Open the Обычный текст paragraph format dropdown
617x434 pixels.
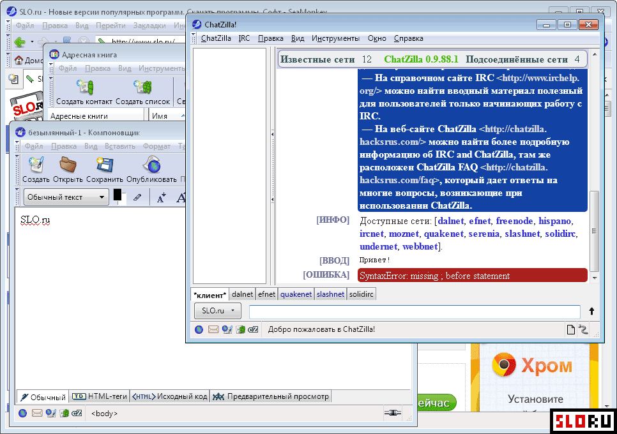pos(66,197)
